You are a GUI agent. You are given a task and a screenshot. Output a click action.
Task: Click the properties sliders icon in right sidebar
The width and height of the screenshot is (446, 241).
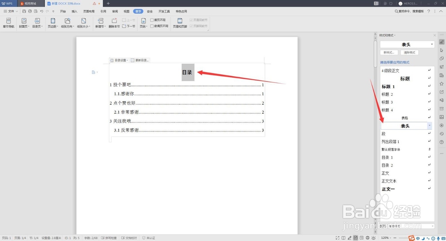(x=442, y=67)
